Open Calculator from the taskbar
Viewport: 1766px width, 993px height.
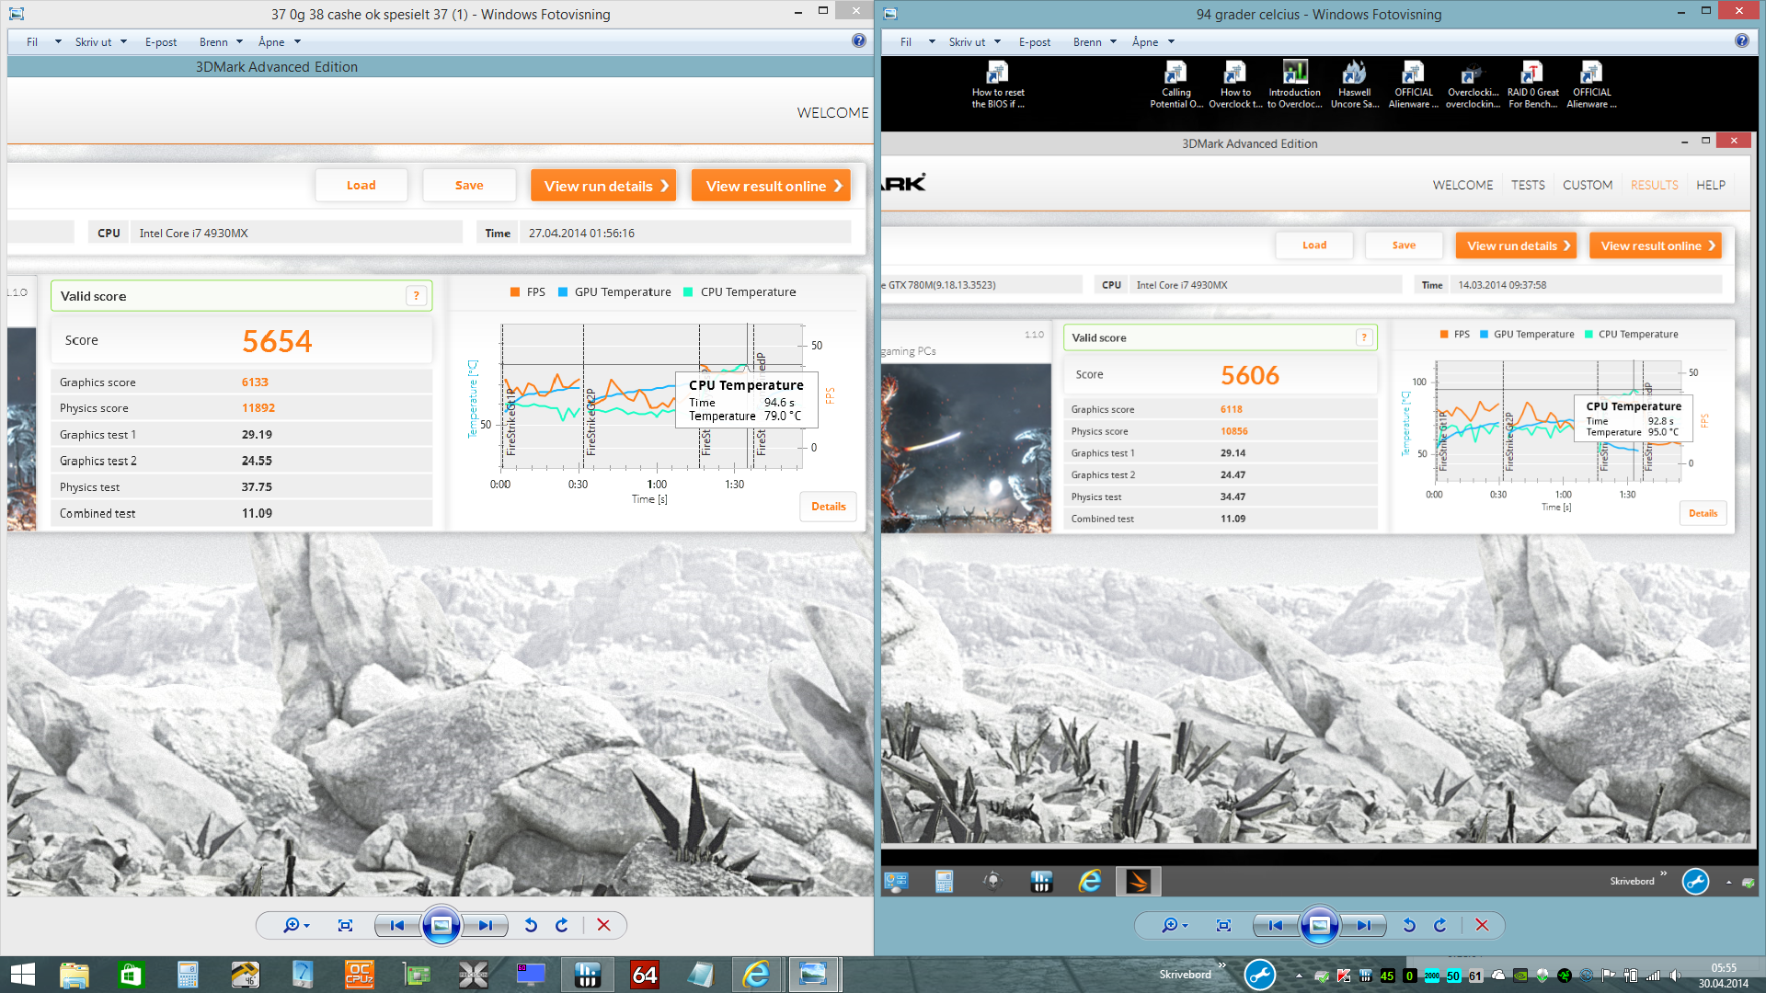pos(188,975)
